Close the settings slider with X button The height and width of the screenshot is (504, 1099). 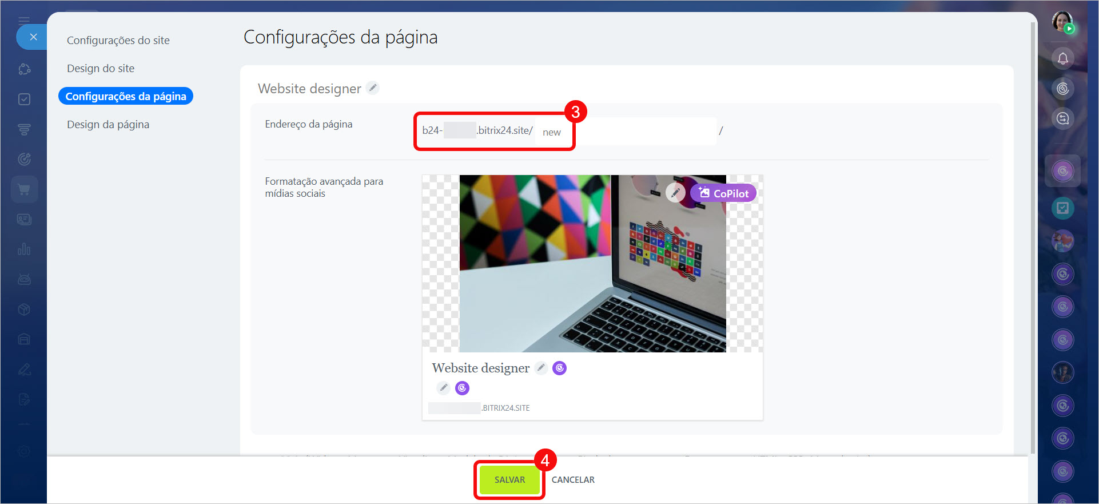point(33,37)
